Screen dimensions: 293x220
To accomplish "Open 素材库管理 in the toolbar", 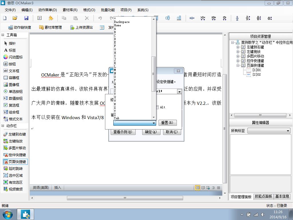I will [x=50, y=27].
